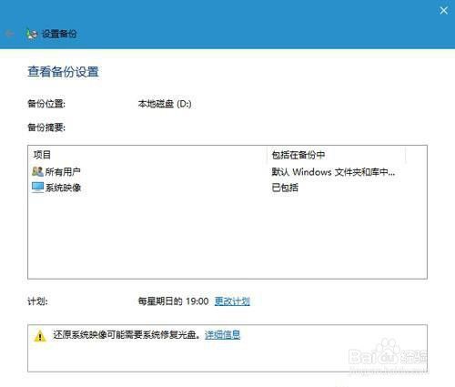Screen dimensions: 455x387
Task: Click the 本地磁盘 (D:) location text
Action: point(165,104)
